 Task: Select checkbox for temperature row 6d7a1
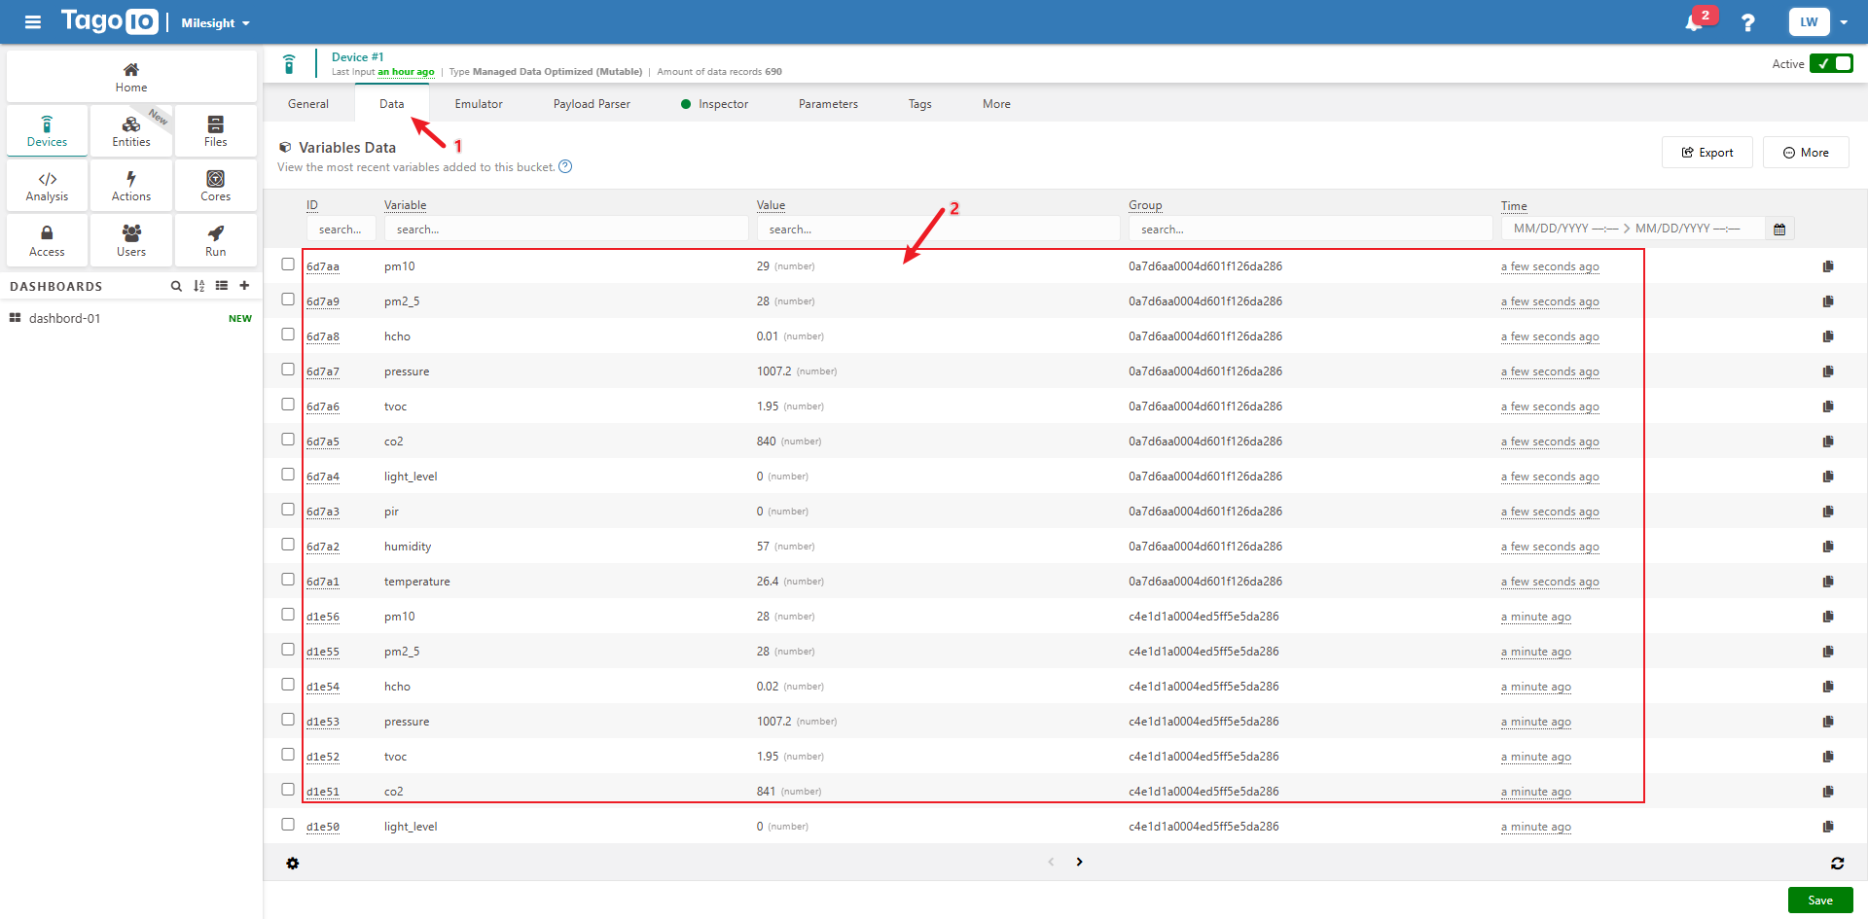tap(288, 580)
